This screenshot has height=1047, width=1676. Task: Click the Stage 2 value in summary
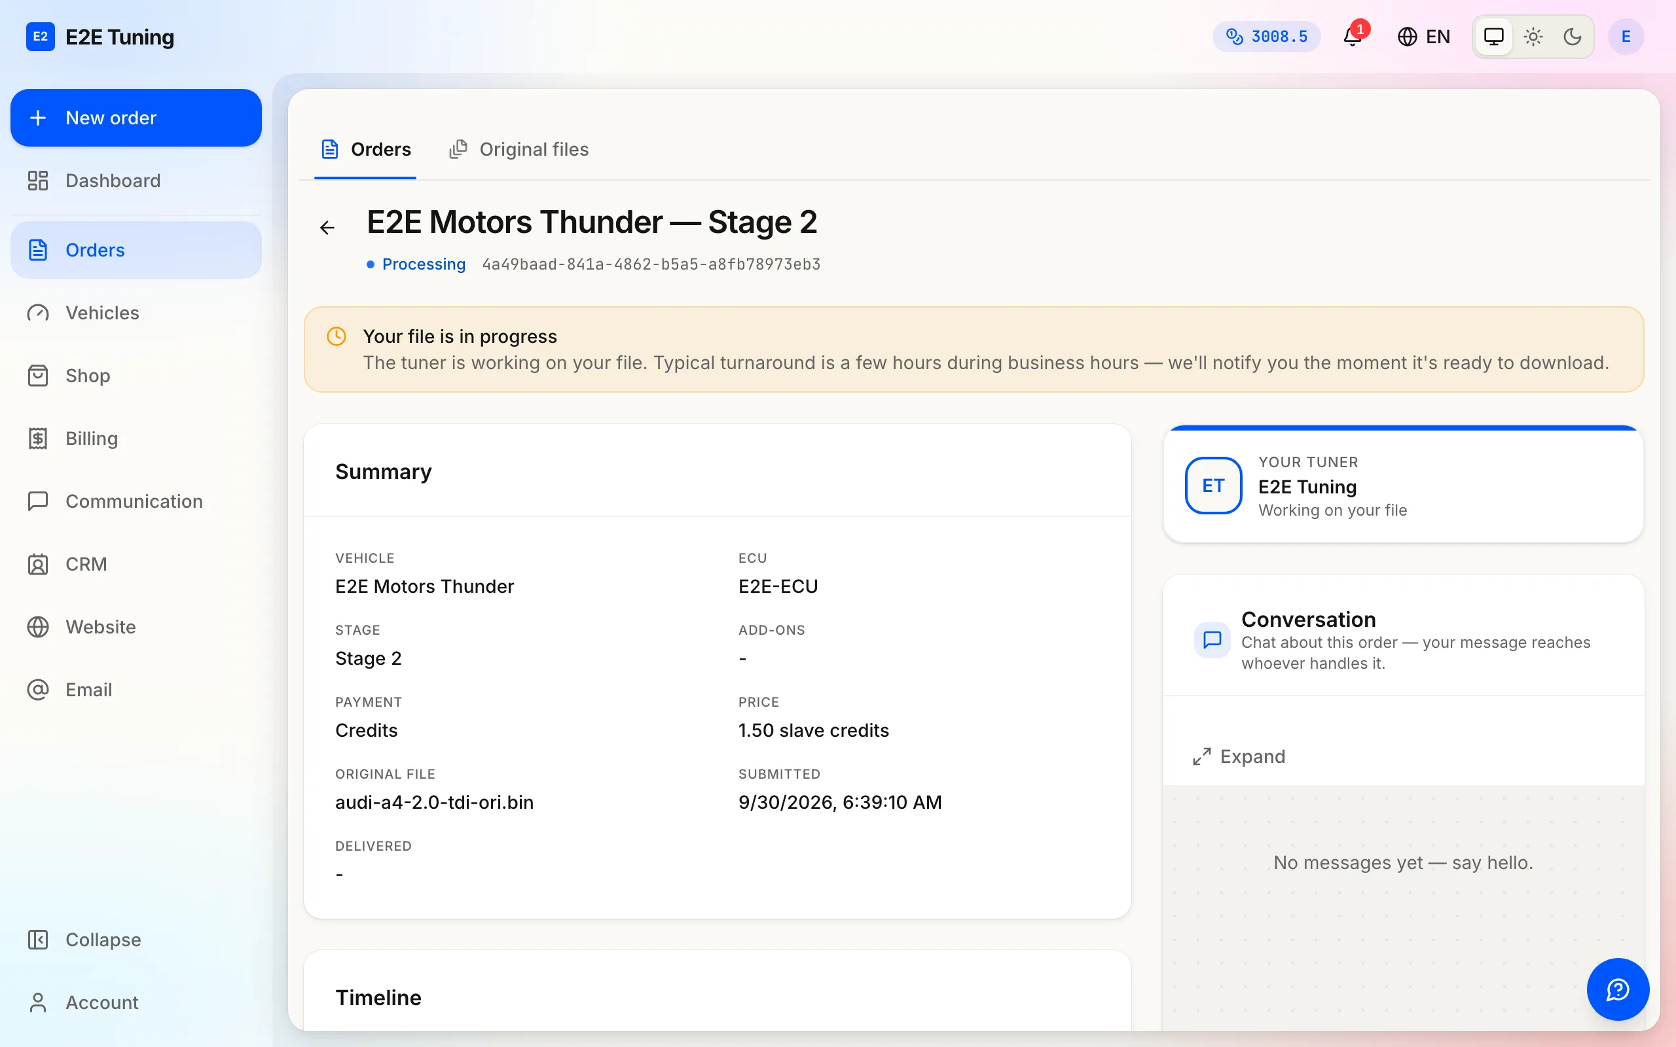(369, 658)
